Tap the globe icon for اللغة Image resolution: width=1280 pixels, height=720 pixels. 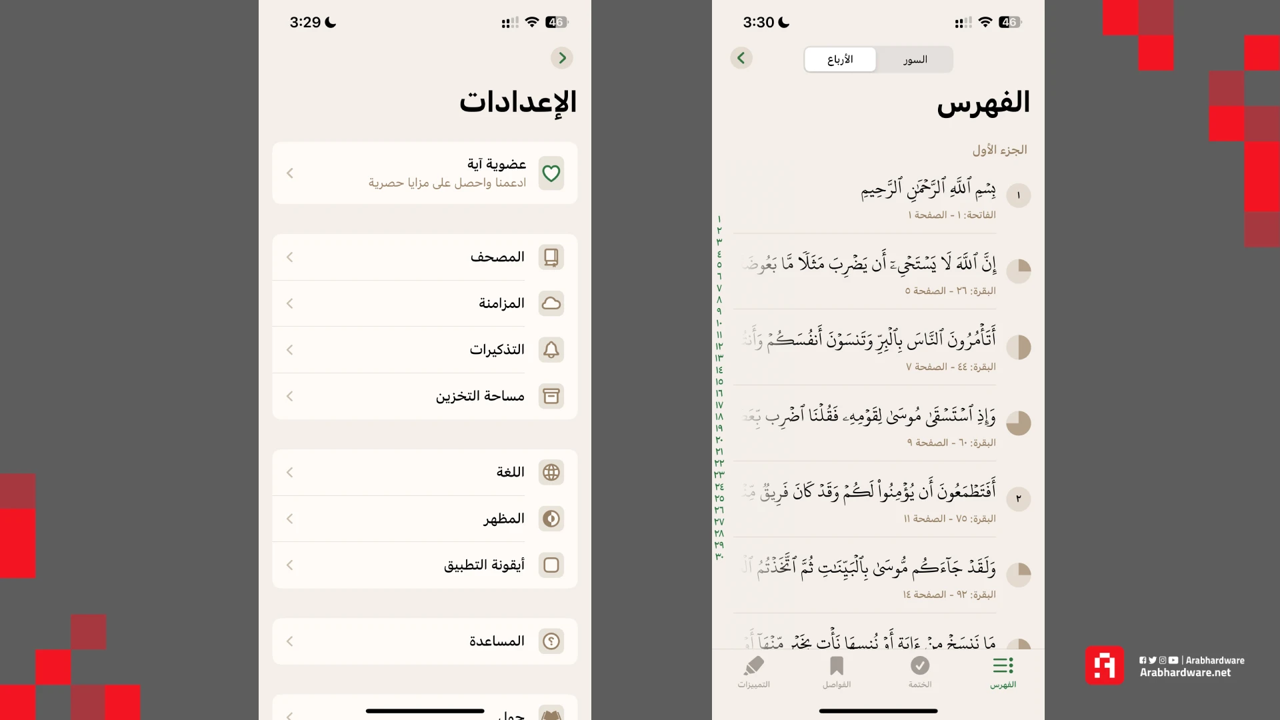point(551,472)
